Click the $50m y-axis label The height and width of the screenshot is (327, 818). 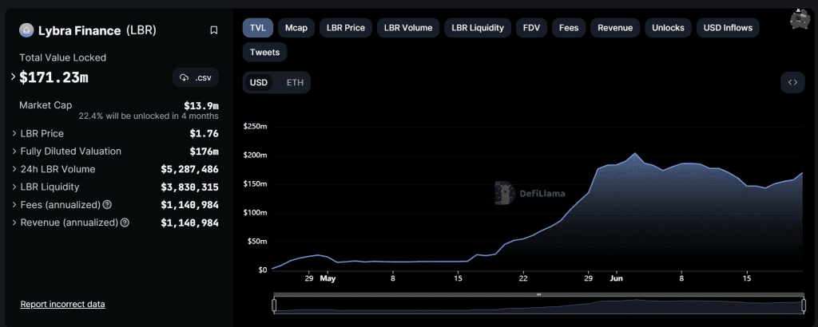click(x=256, y=242)
